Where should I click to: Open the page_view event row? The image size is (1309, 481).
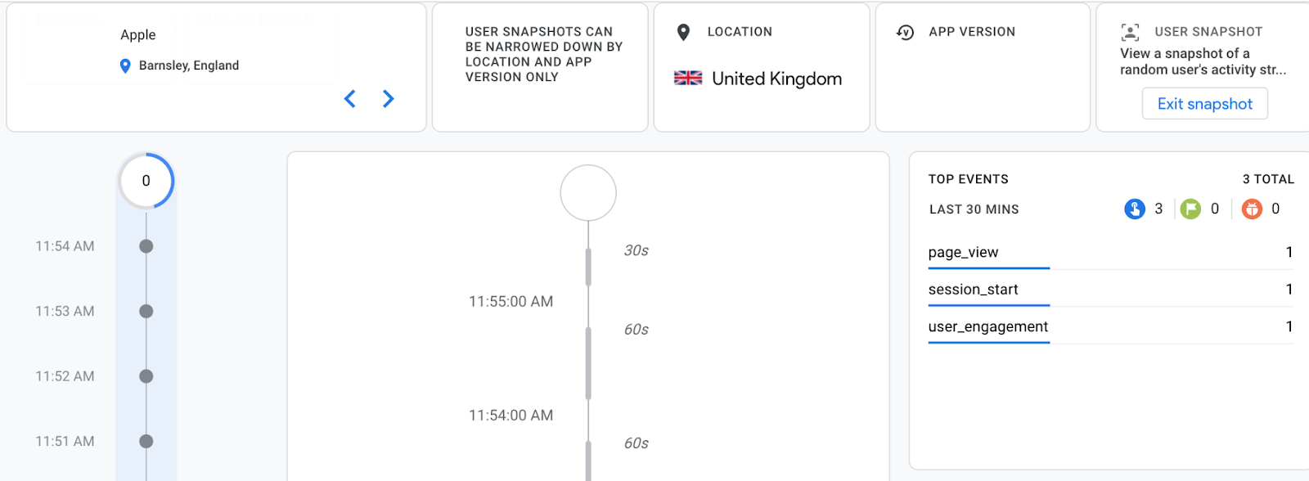pyautogui.click(x=1110, y=253)
